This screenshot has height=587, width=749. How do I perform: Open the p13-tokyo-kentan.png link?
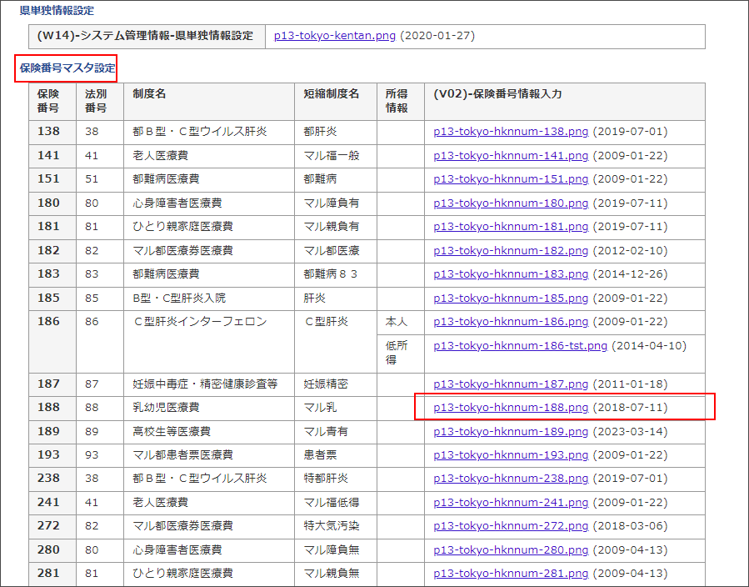click(x=335, y=37)
